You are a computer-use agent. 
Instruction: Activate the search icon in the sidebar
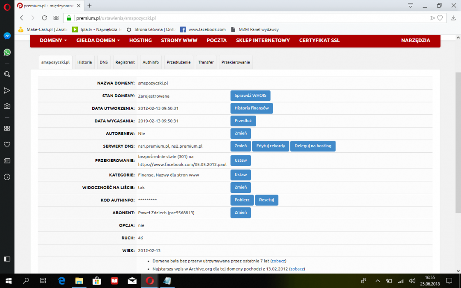coord(7,74)
